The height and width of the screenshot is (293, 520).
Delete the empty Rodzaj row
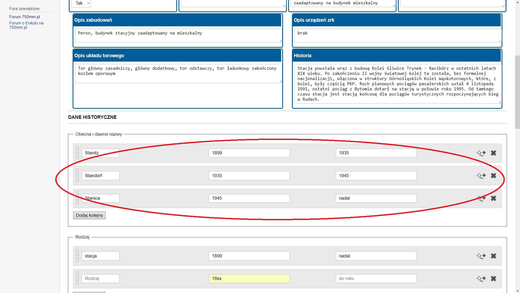tap(493, 279)
